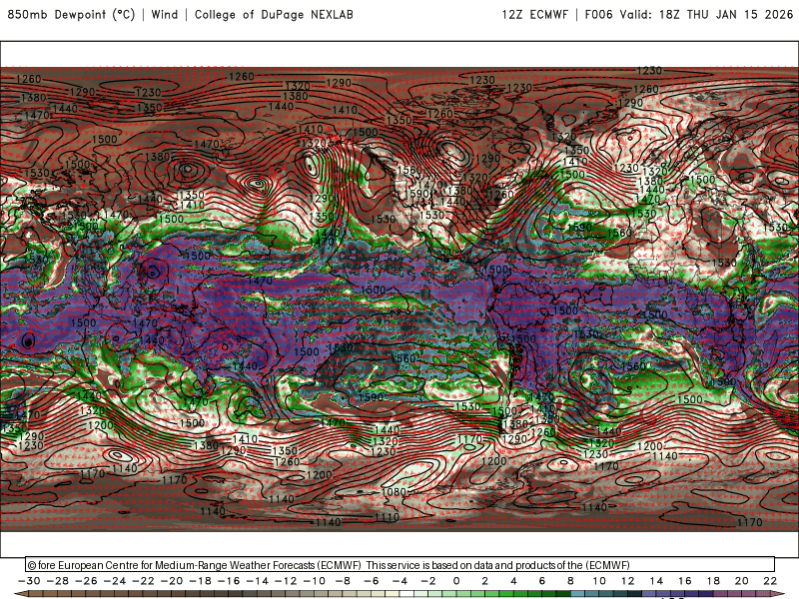Click the 0 value on the color scale
Screen dimensions: 799x599
456,581
